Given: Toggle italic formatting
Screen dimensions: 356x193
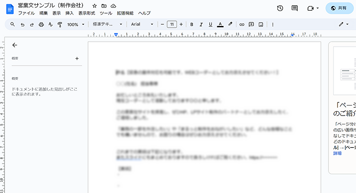Looking at the screenshot, I should click(201, 24).
